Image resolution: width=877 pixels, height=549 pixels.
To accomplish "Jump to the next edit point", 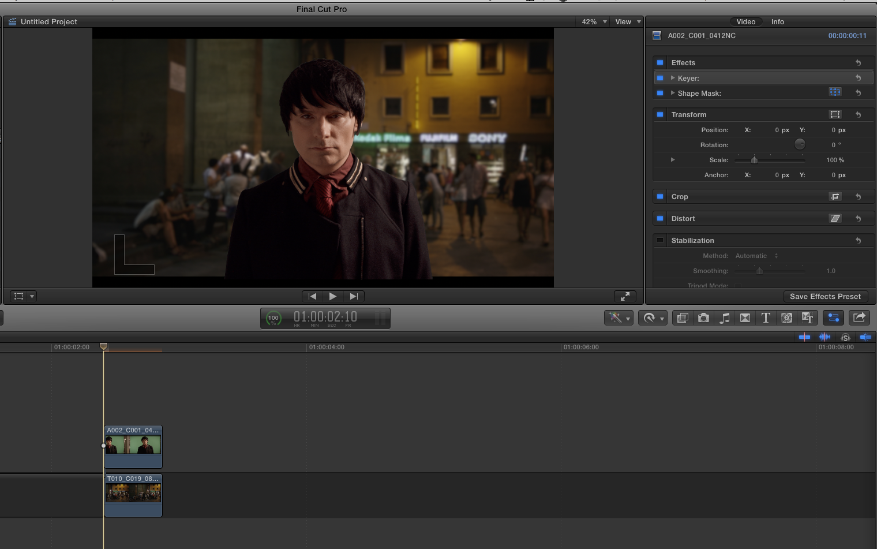I will pos(354,296).
